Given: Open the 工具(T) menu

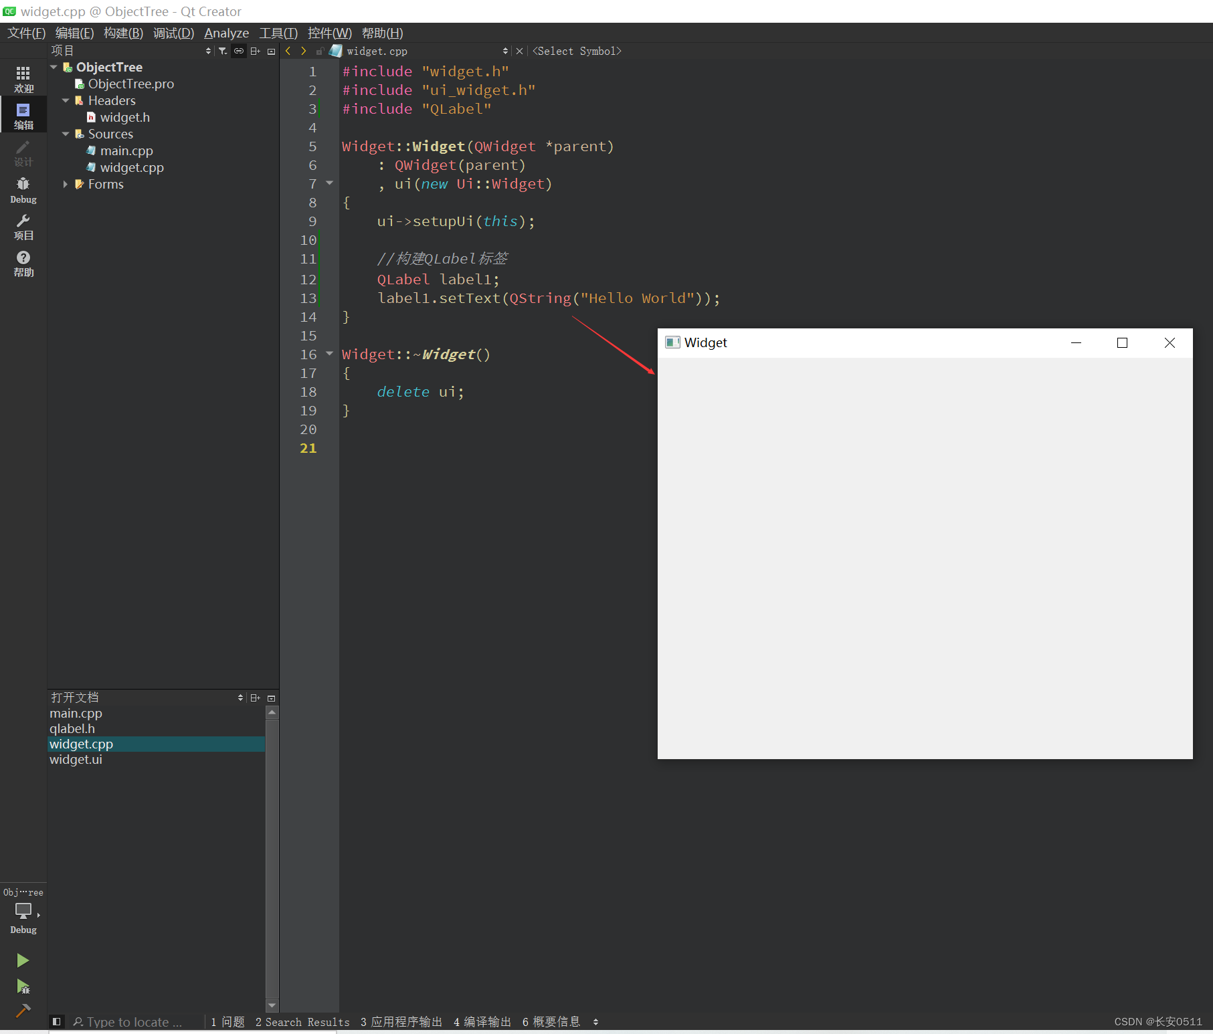Looking at the screenshot, I should pos(278,33).
